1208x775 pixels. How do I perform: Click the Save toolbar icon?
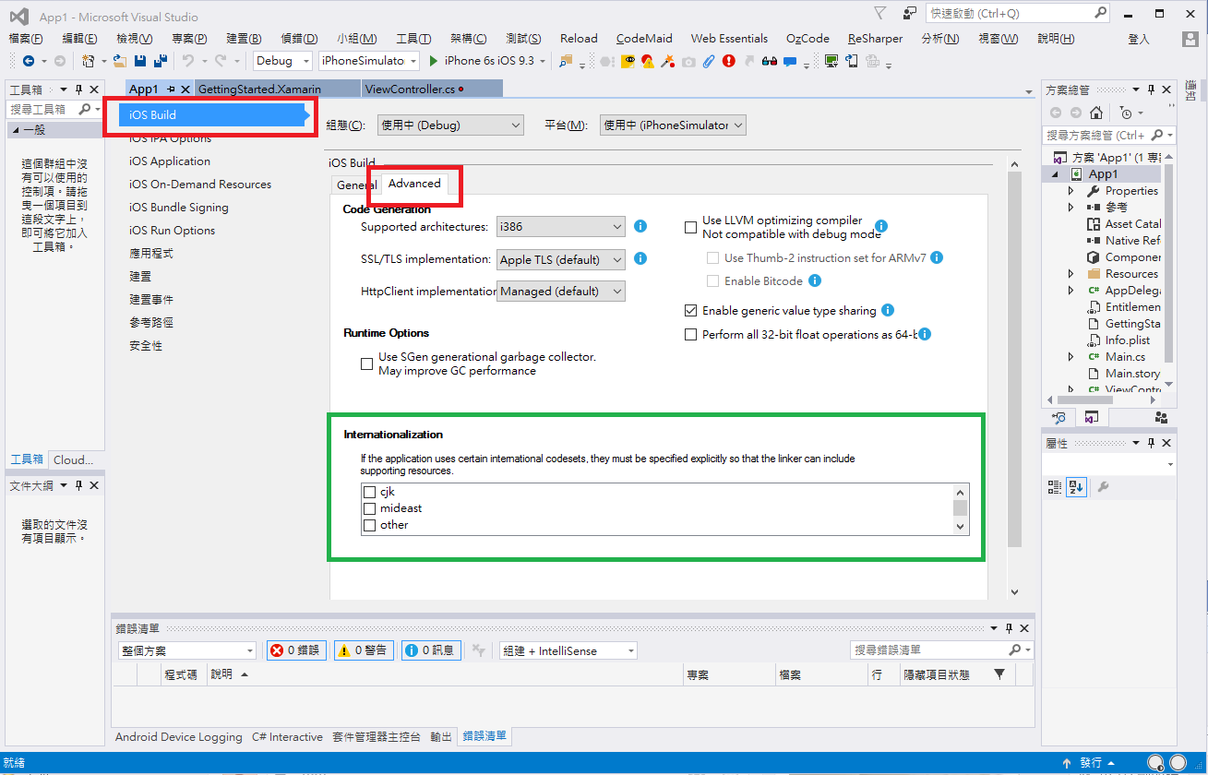pyautogui.click(x=139, y=61)
